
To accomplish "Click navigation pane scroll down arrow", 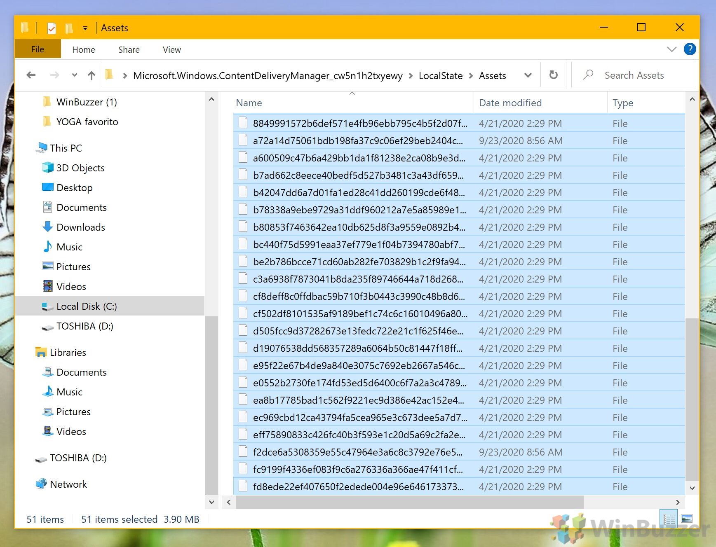I will (211, 502).
